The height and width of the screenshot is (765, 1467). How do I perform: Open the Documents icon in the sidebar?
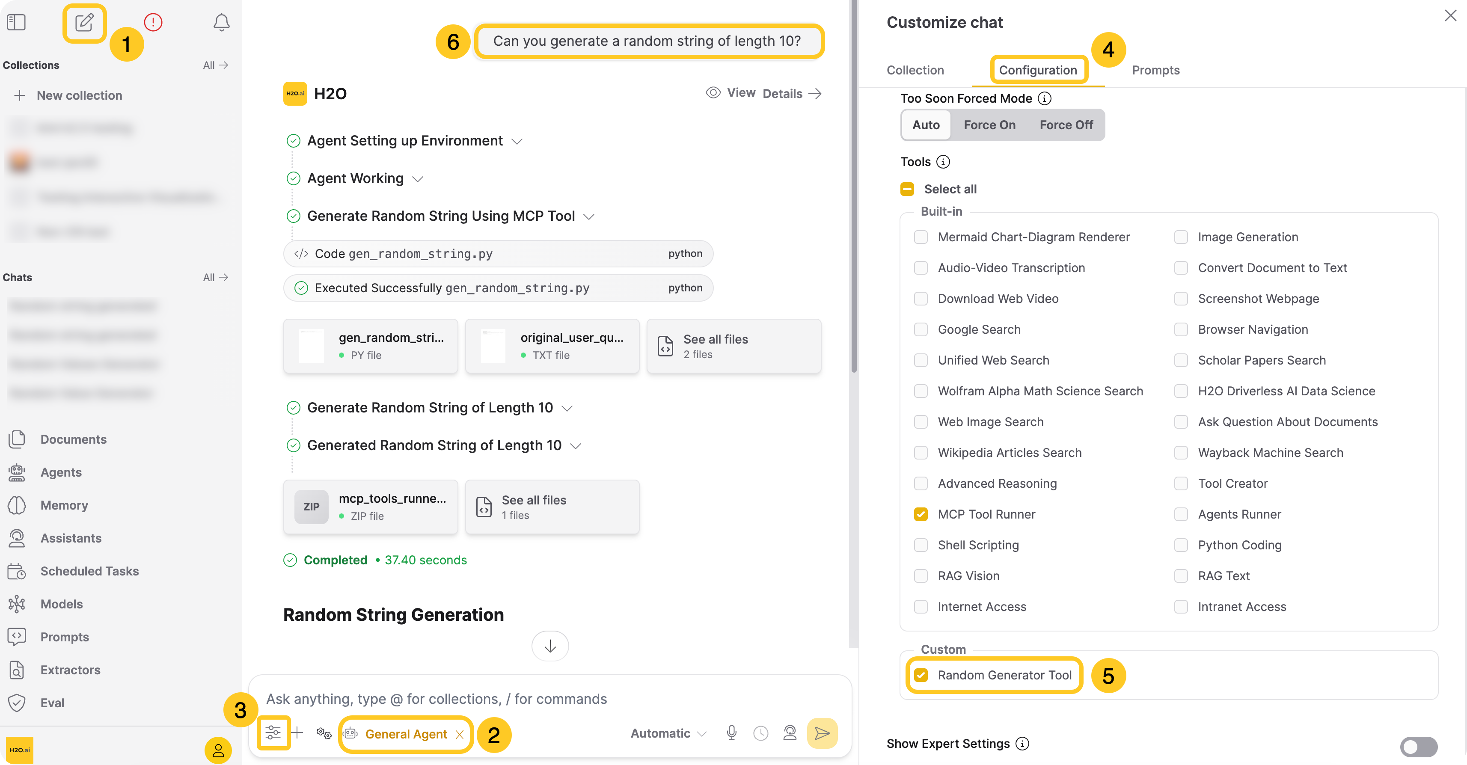coord(17,439)
